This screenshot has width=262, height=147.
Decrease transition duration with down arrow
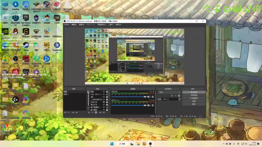pos(179,100)
